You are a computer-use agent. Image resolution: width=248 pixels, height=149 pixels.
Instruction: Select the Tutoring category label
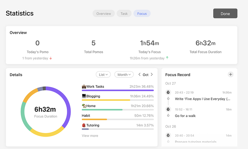(93, 125)
